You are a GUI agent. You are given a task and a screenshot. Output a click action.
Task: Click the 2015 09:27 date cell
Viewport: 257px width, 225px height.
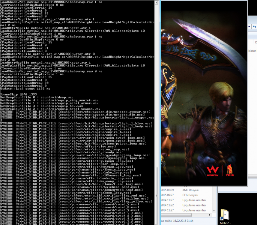tap(167, 195)
